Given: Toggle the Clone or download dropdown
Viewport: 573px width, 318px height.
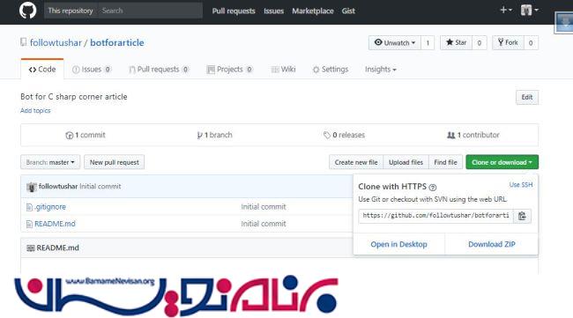Looking at the screenshot, I should (x=502, y=162).
